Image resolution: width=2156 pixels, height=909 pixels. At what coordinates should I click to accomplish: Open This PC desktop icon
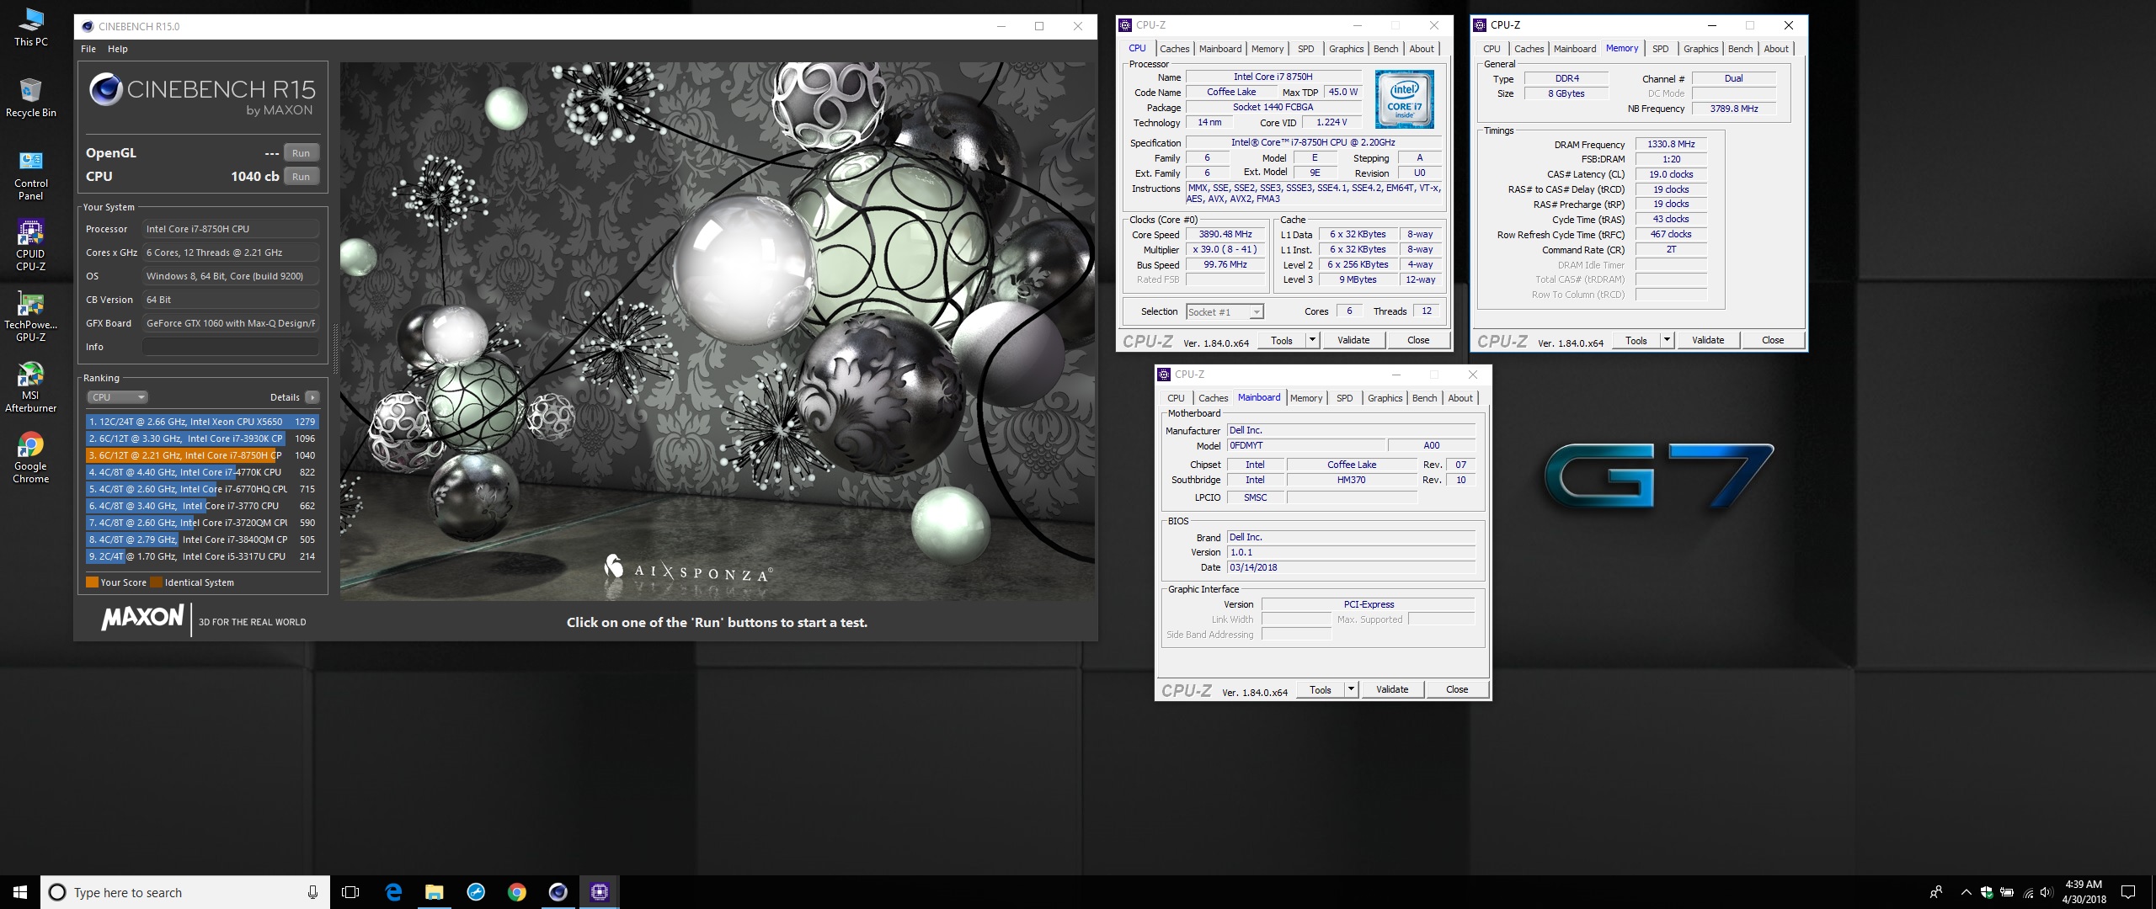pos(31,27)
